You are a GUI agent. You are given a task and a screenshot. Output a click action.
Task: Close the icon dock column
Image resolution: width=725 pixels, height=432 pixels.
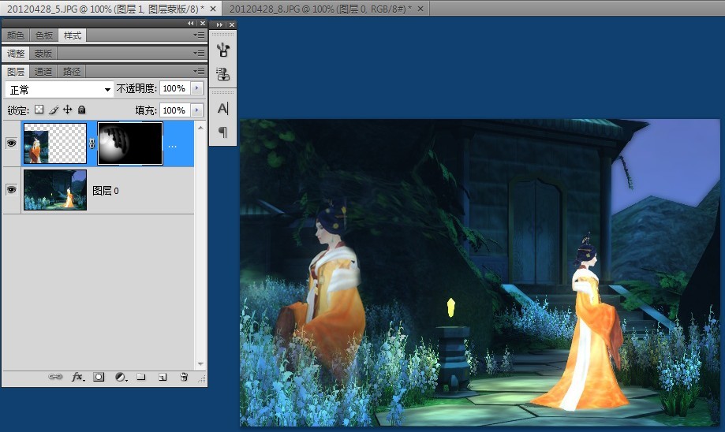[x=232, y=24]
